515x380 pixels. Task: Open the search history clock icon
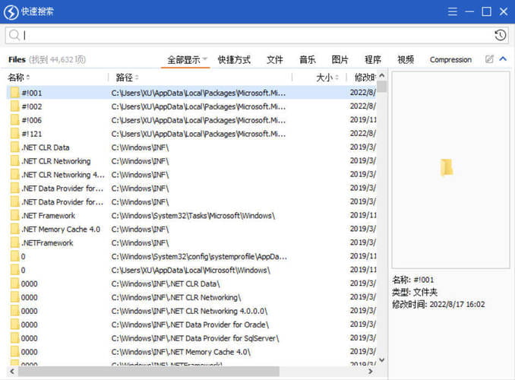500,35
